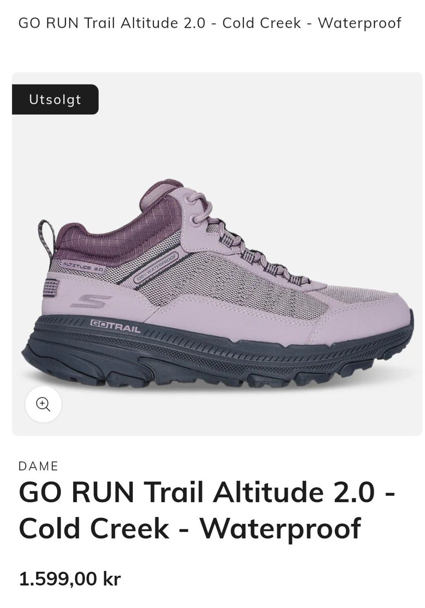The width and height of the screenshot is (425, 608).
Task: Click the Utsolgt sold-out badge
Action: [55, 99]
